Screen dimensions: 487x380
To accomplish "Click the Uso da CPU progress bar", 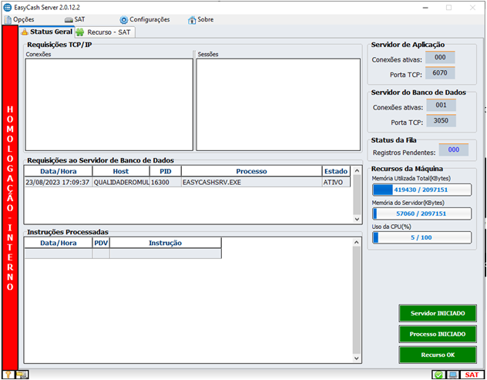I will pos(421,237).
